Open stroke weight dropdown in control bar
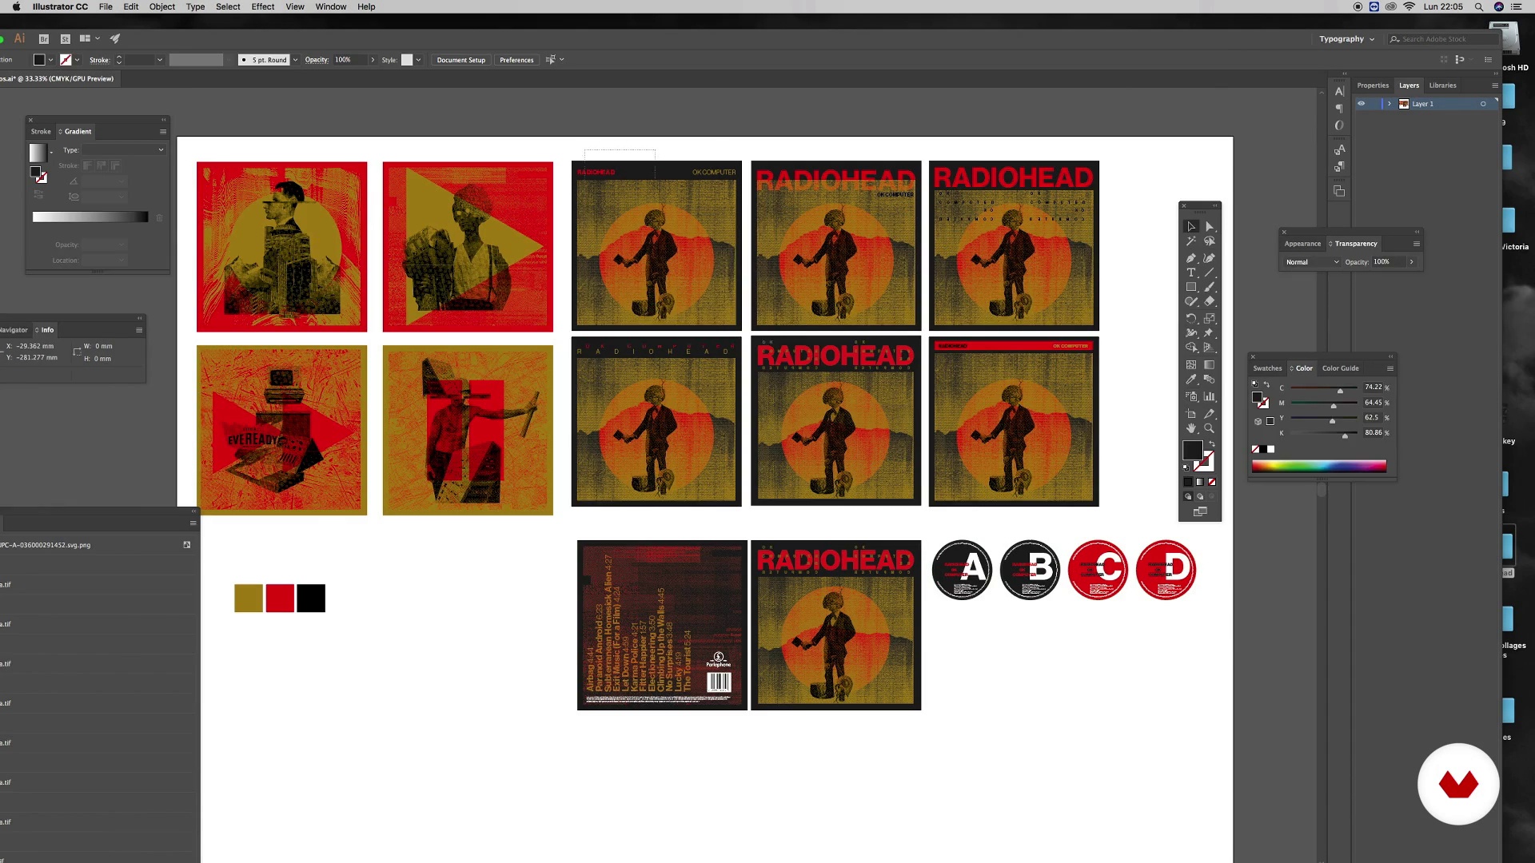Image resolution: width=1535 pixels, height=863 pixels. click(159, 60)
